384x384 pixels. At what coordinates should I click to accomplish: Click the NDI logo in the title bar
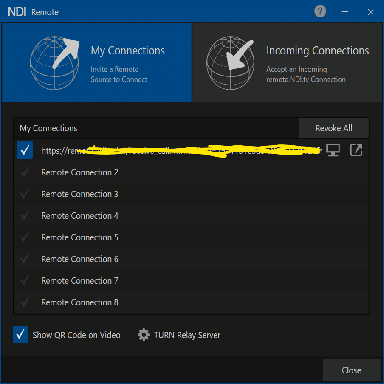click(x=17, y=12)
